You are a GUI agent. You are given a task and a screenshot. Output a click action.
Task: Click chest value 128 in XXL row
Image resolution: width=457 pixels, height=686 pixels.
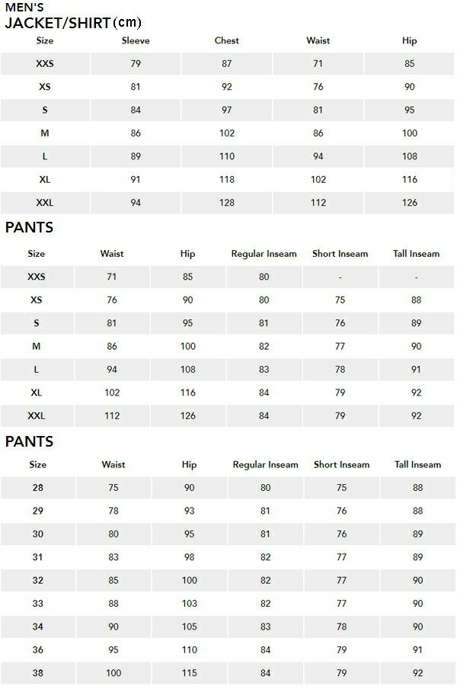point(227,203)
